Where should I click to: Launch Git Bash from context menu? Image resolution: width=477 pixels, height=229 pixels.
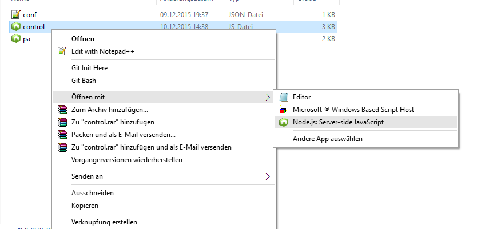[84, 81]
